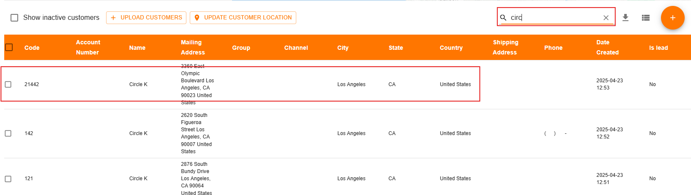This screenshot has width=691, height=195.
Task: Check the row for customer code 21442
Action: (x=8, y=84)
